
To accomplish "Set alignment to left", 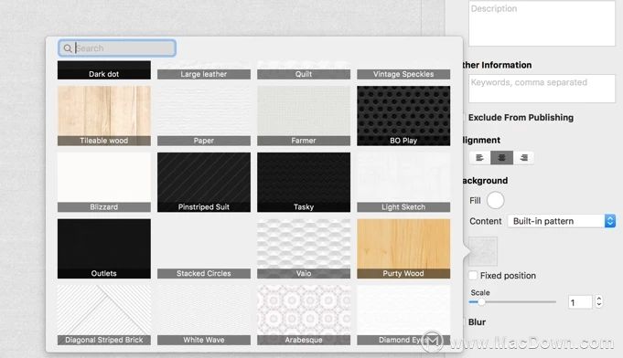I will pyautogui.click(x=479, y=158).
